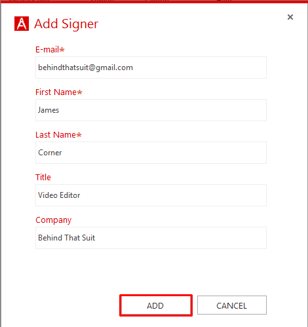Click the Company label text
Viewport: 308px width, 327px height.
[x=54, y=220]
